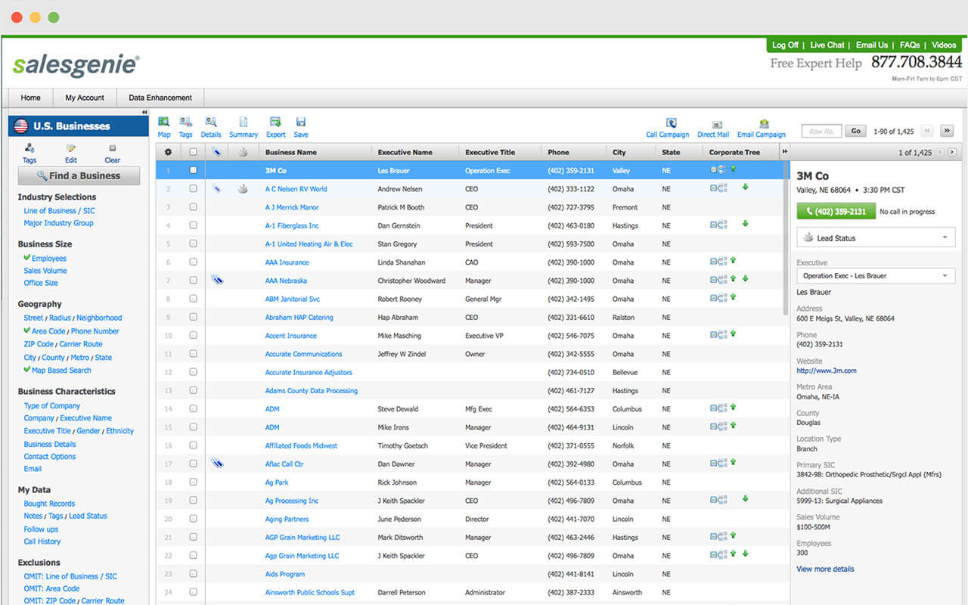Check the box for A-1 Fiberglass Inc

[193, 225]
